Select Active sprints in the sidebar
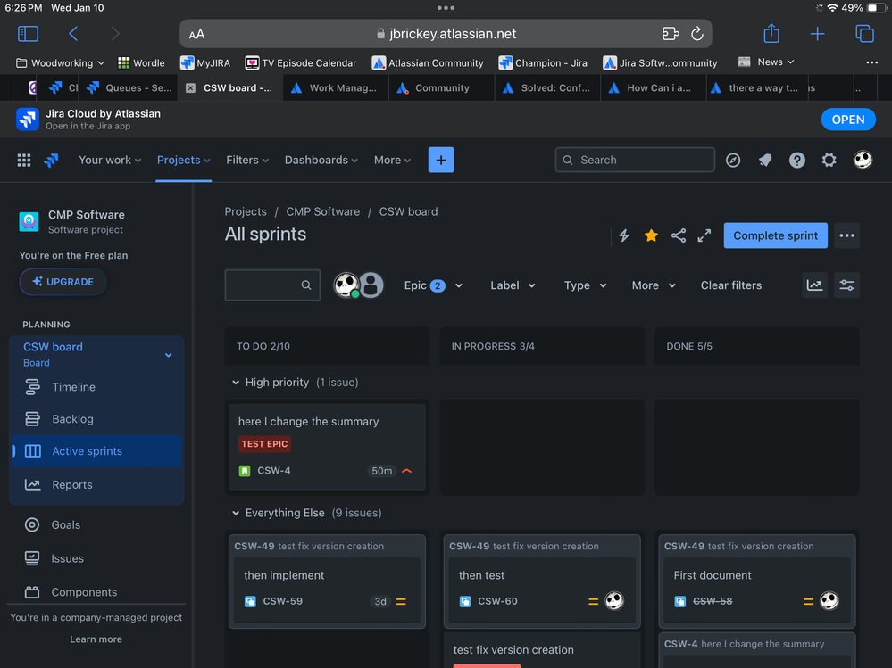 pos(96,451)
